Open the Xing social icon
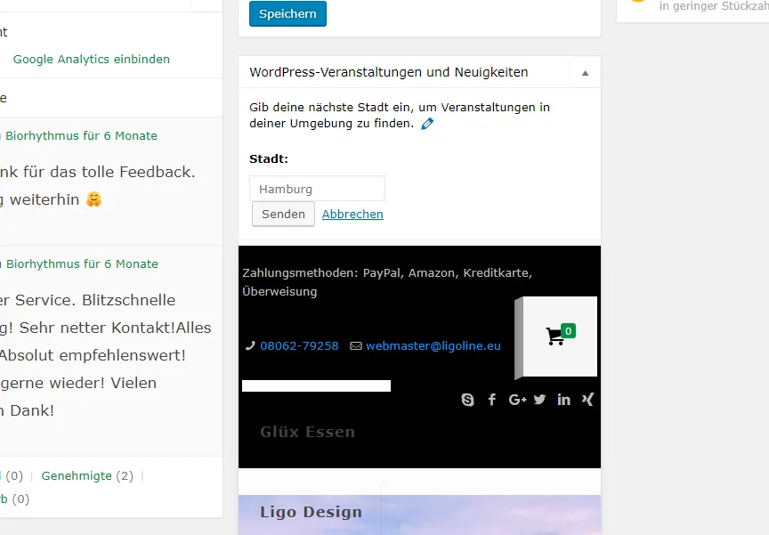The height and width of the screenshot is (535, 769). [587, 400]
